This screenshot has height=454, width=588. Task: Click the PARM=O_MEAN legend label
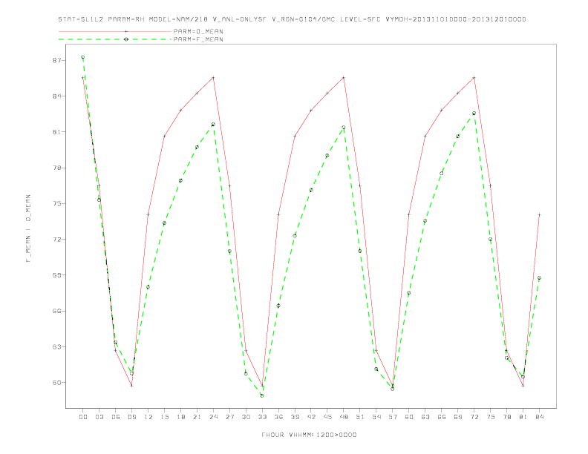point(198,31)
